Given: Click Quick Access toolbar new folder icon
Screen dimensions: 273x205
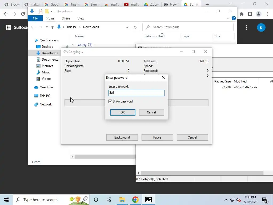Looking at the screenshot, I should (47, 11).
